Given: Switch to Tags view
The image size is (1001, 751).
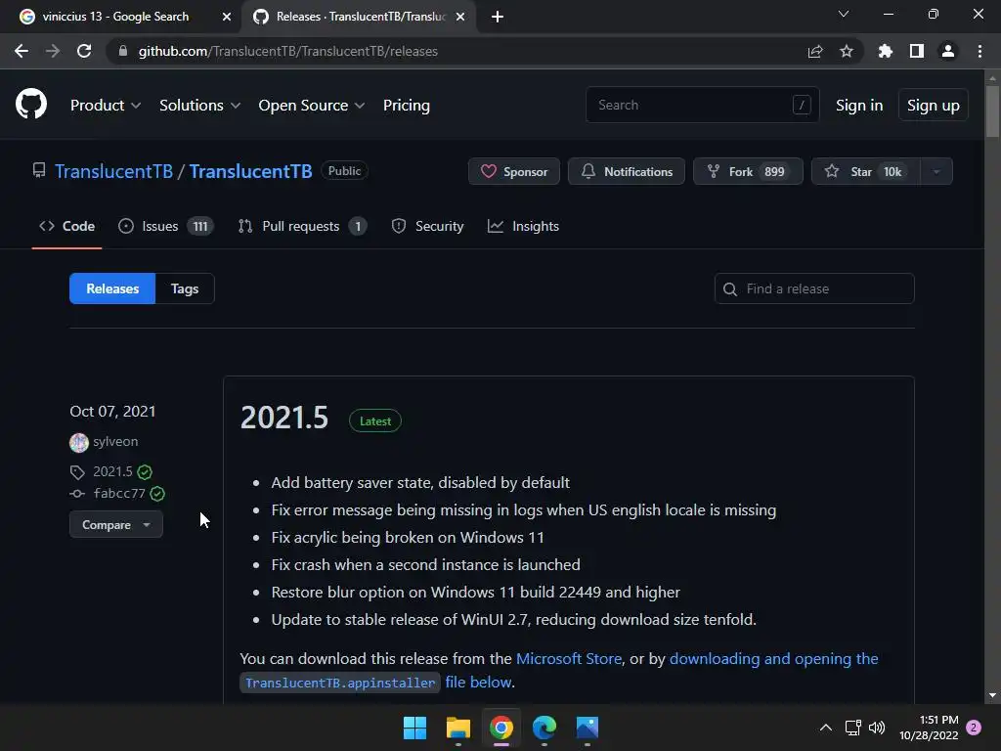Looking at the screenshot, I should pyautogui.click(x=185, y=288).
